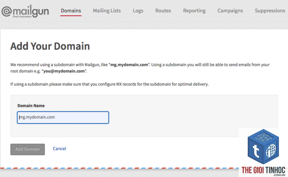Click the Domain Name label
Viewport: 288px width, 177px height.
tap(31, 106)
